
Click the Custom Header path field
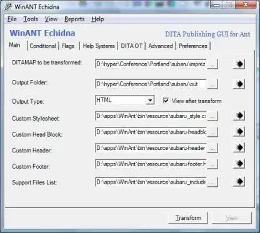[x=151, y=148]
